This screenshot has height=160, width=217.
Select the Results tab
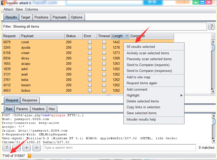click(x=11, y=17)
